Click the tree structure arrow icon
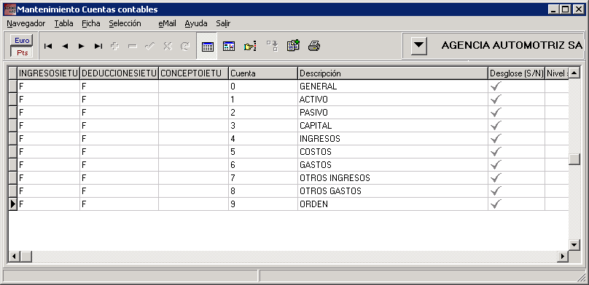Image resolution: width=589 pixels, height=285 pixels. pos(272,46)
